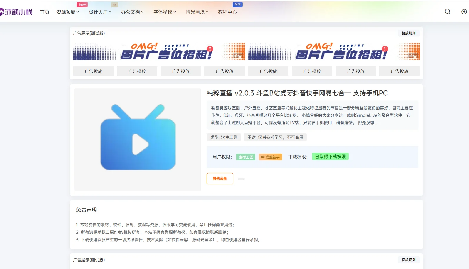Click the 其他云盘 download button
Screen dimensions: 469x269
click(x=220, y=179)
